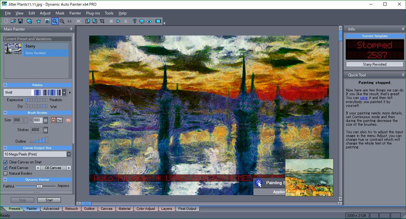Pause painting with toolbar pause button
406x219 pixels.
tap(126, 21)
